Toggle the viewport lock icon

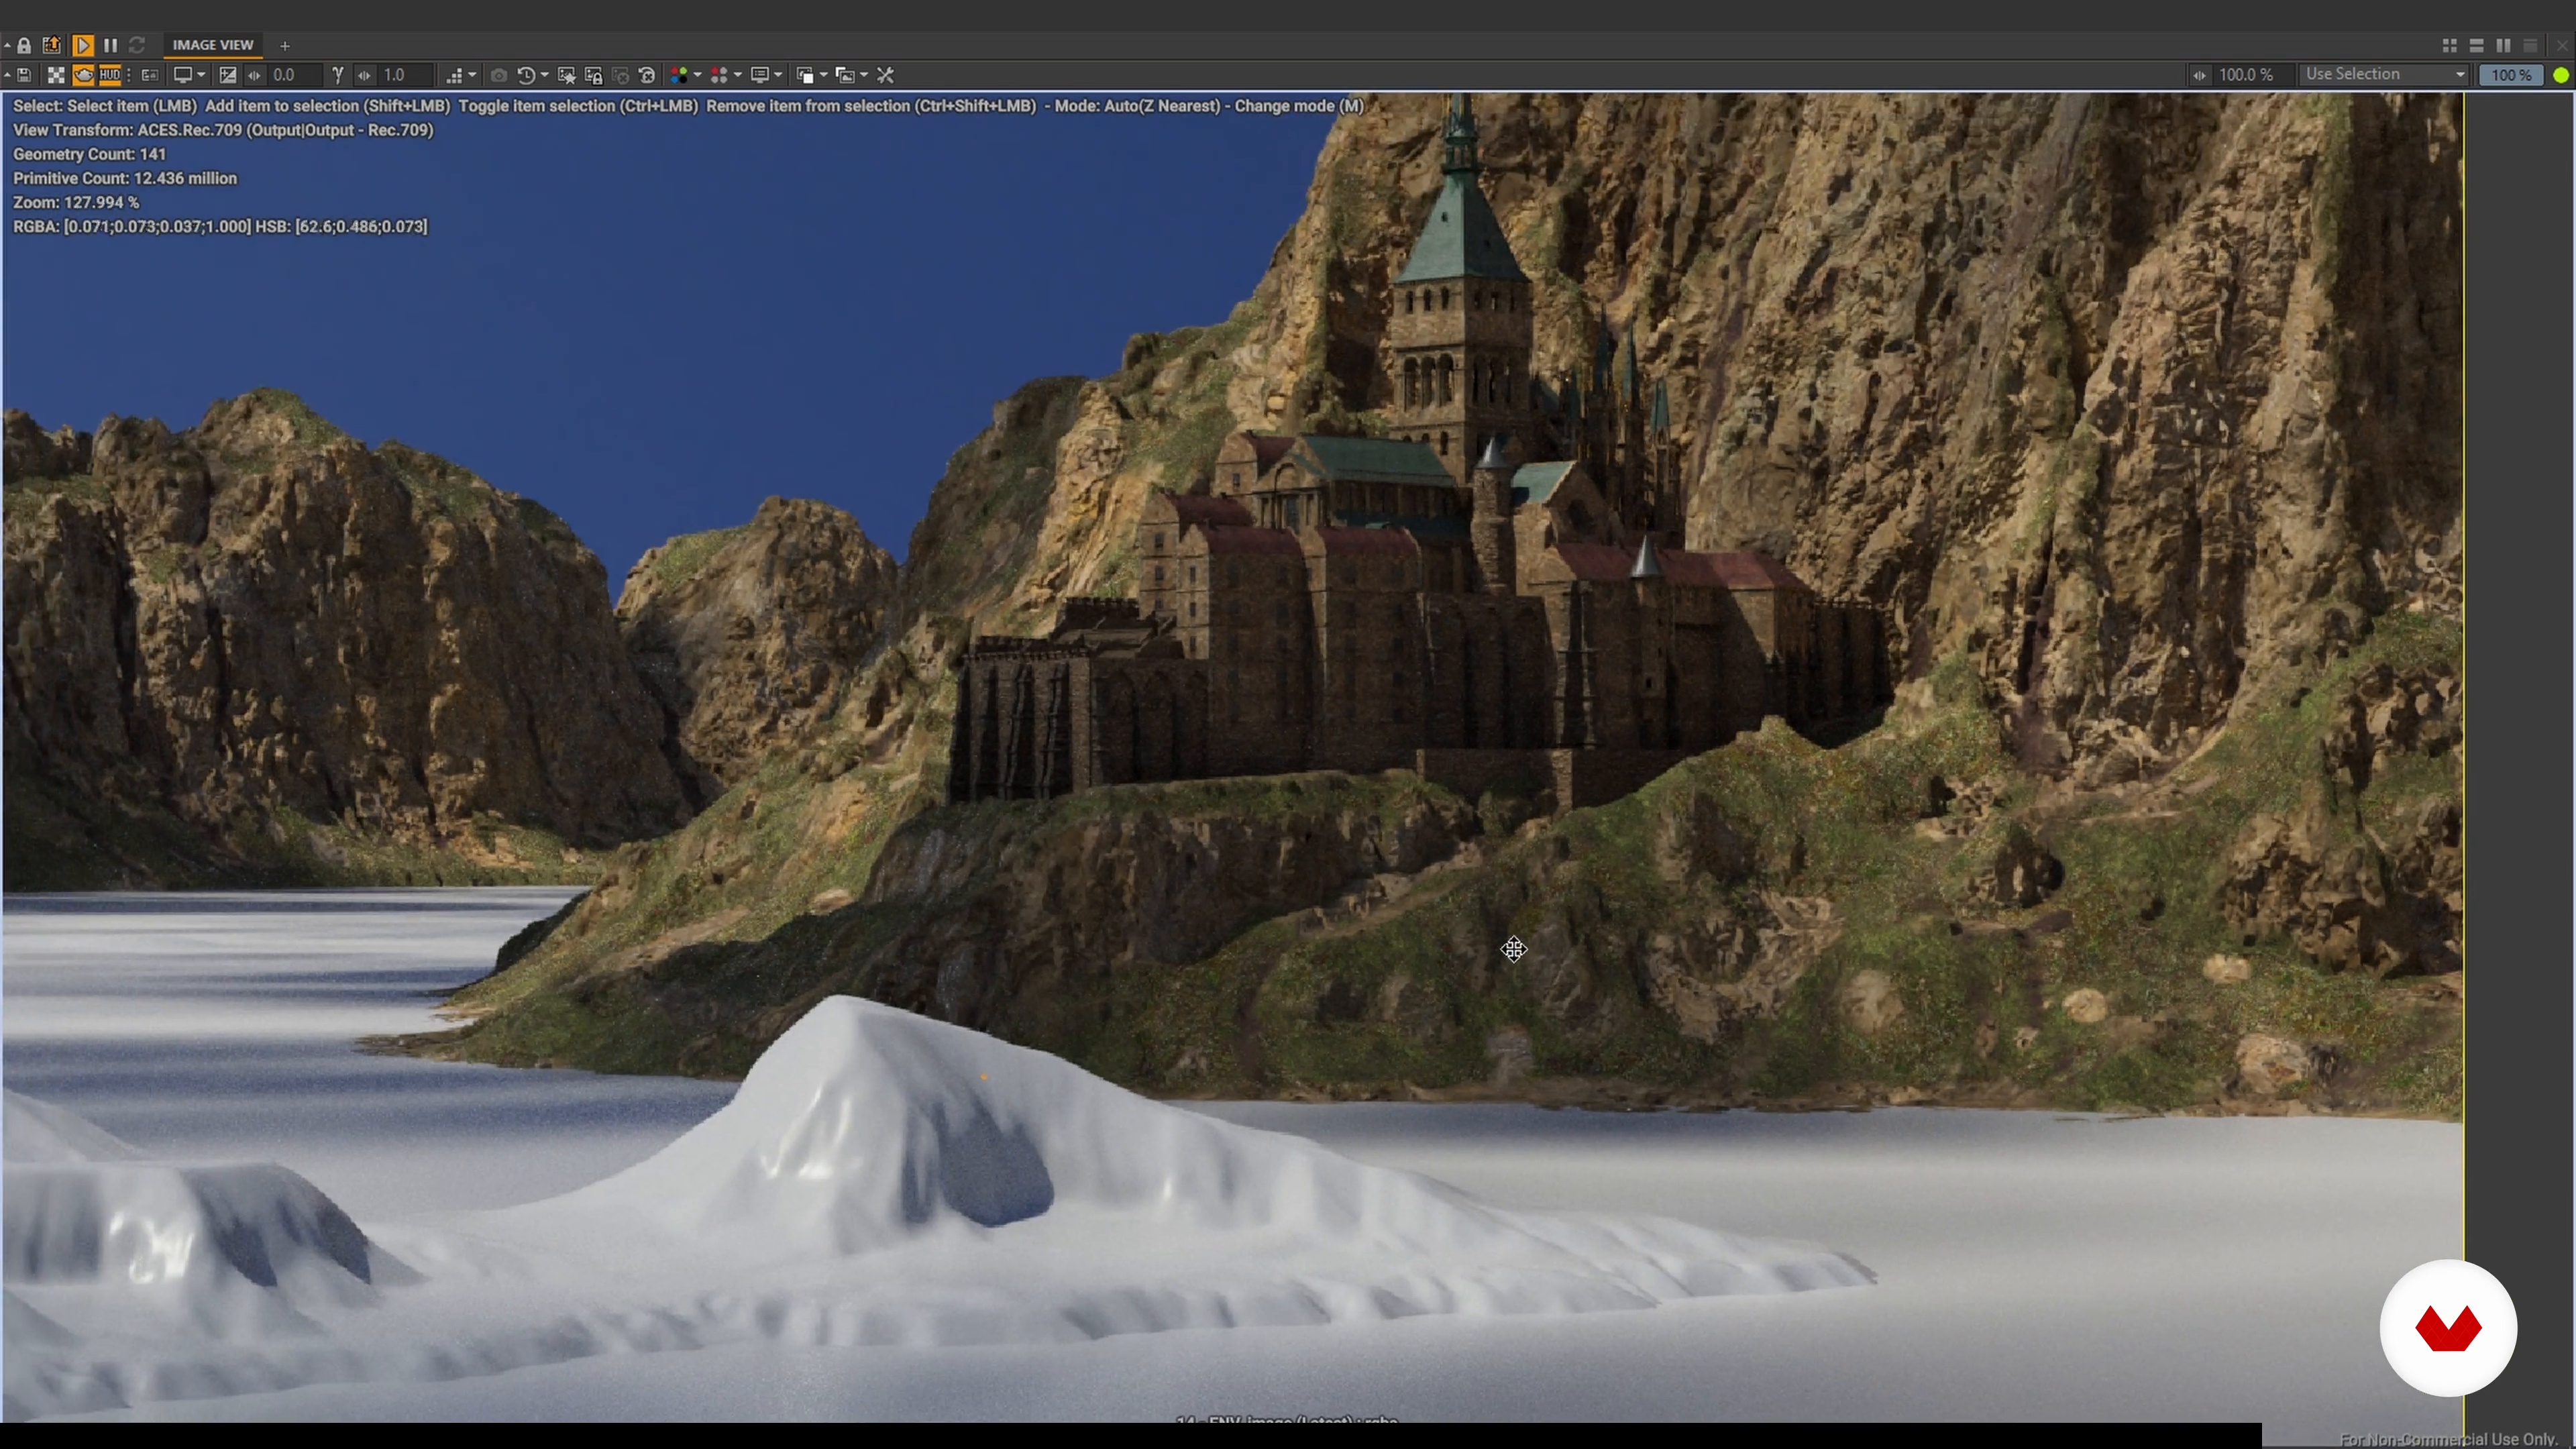point(24,45)
